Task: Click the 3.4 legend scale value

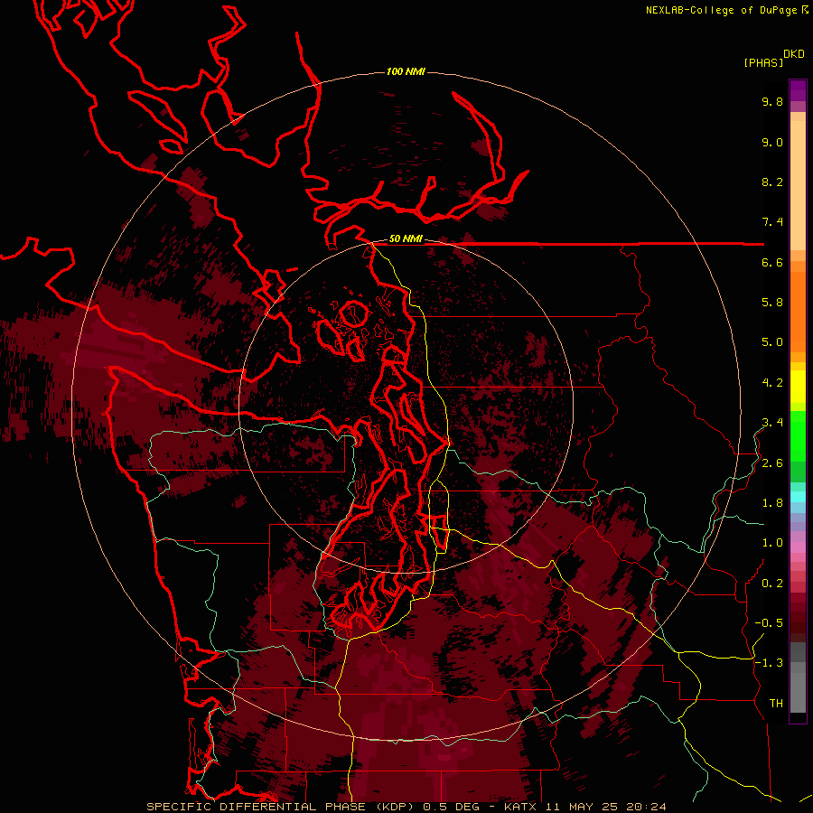Action: pos(772,423)
